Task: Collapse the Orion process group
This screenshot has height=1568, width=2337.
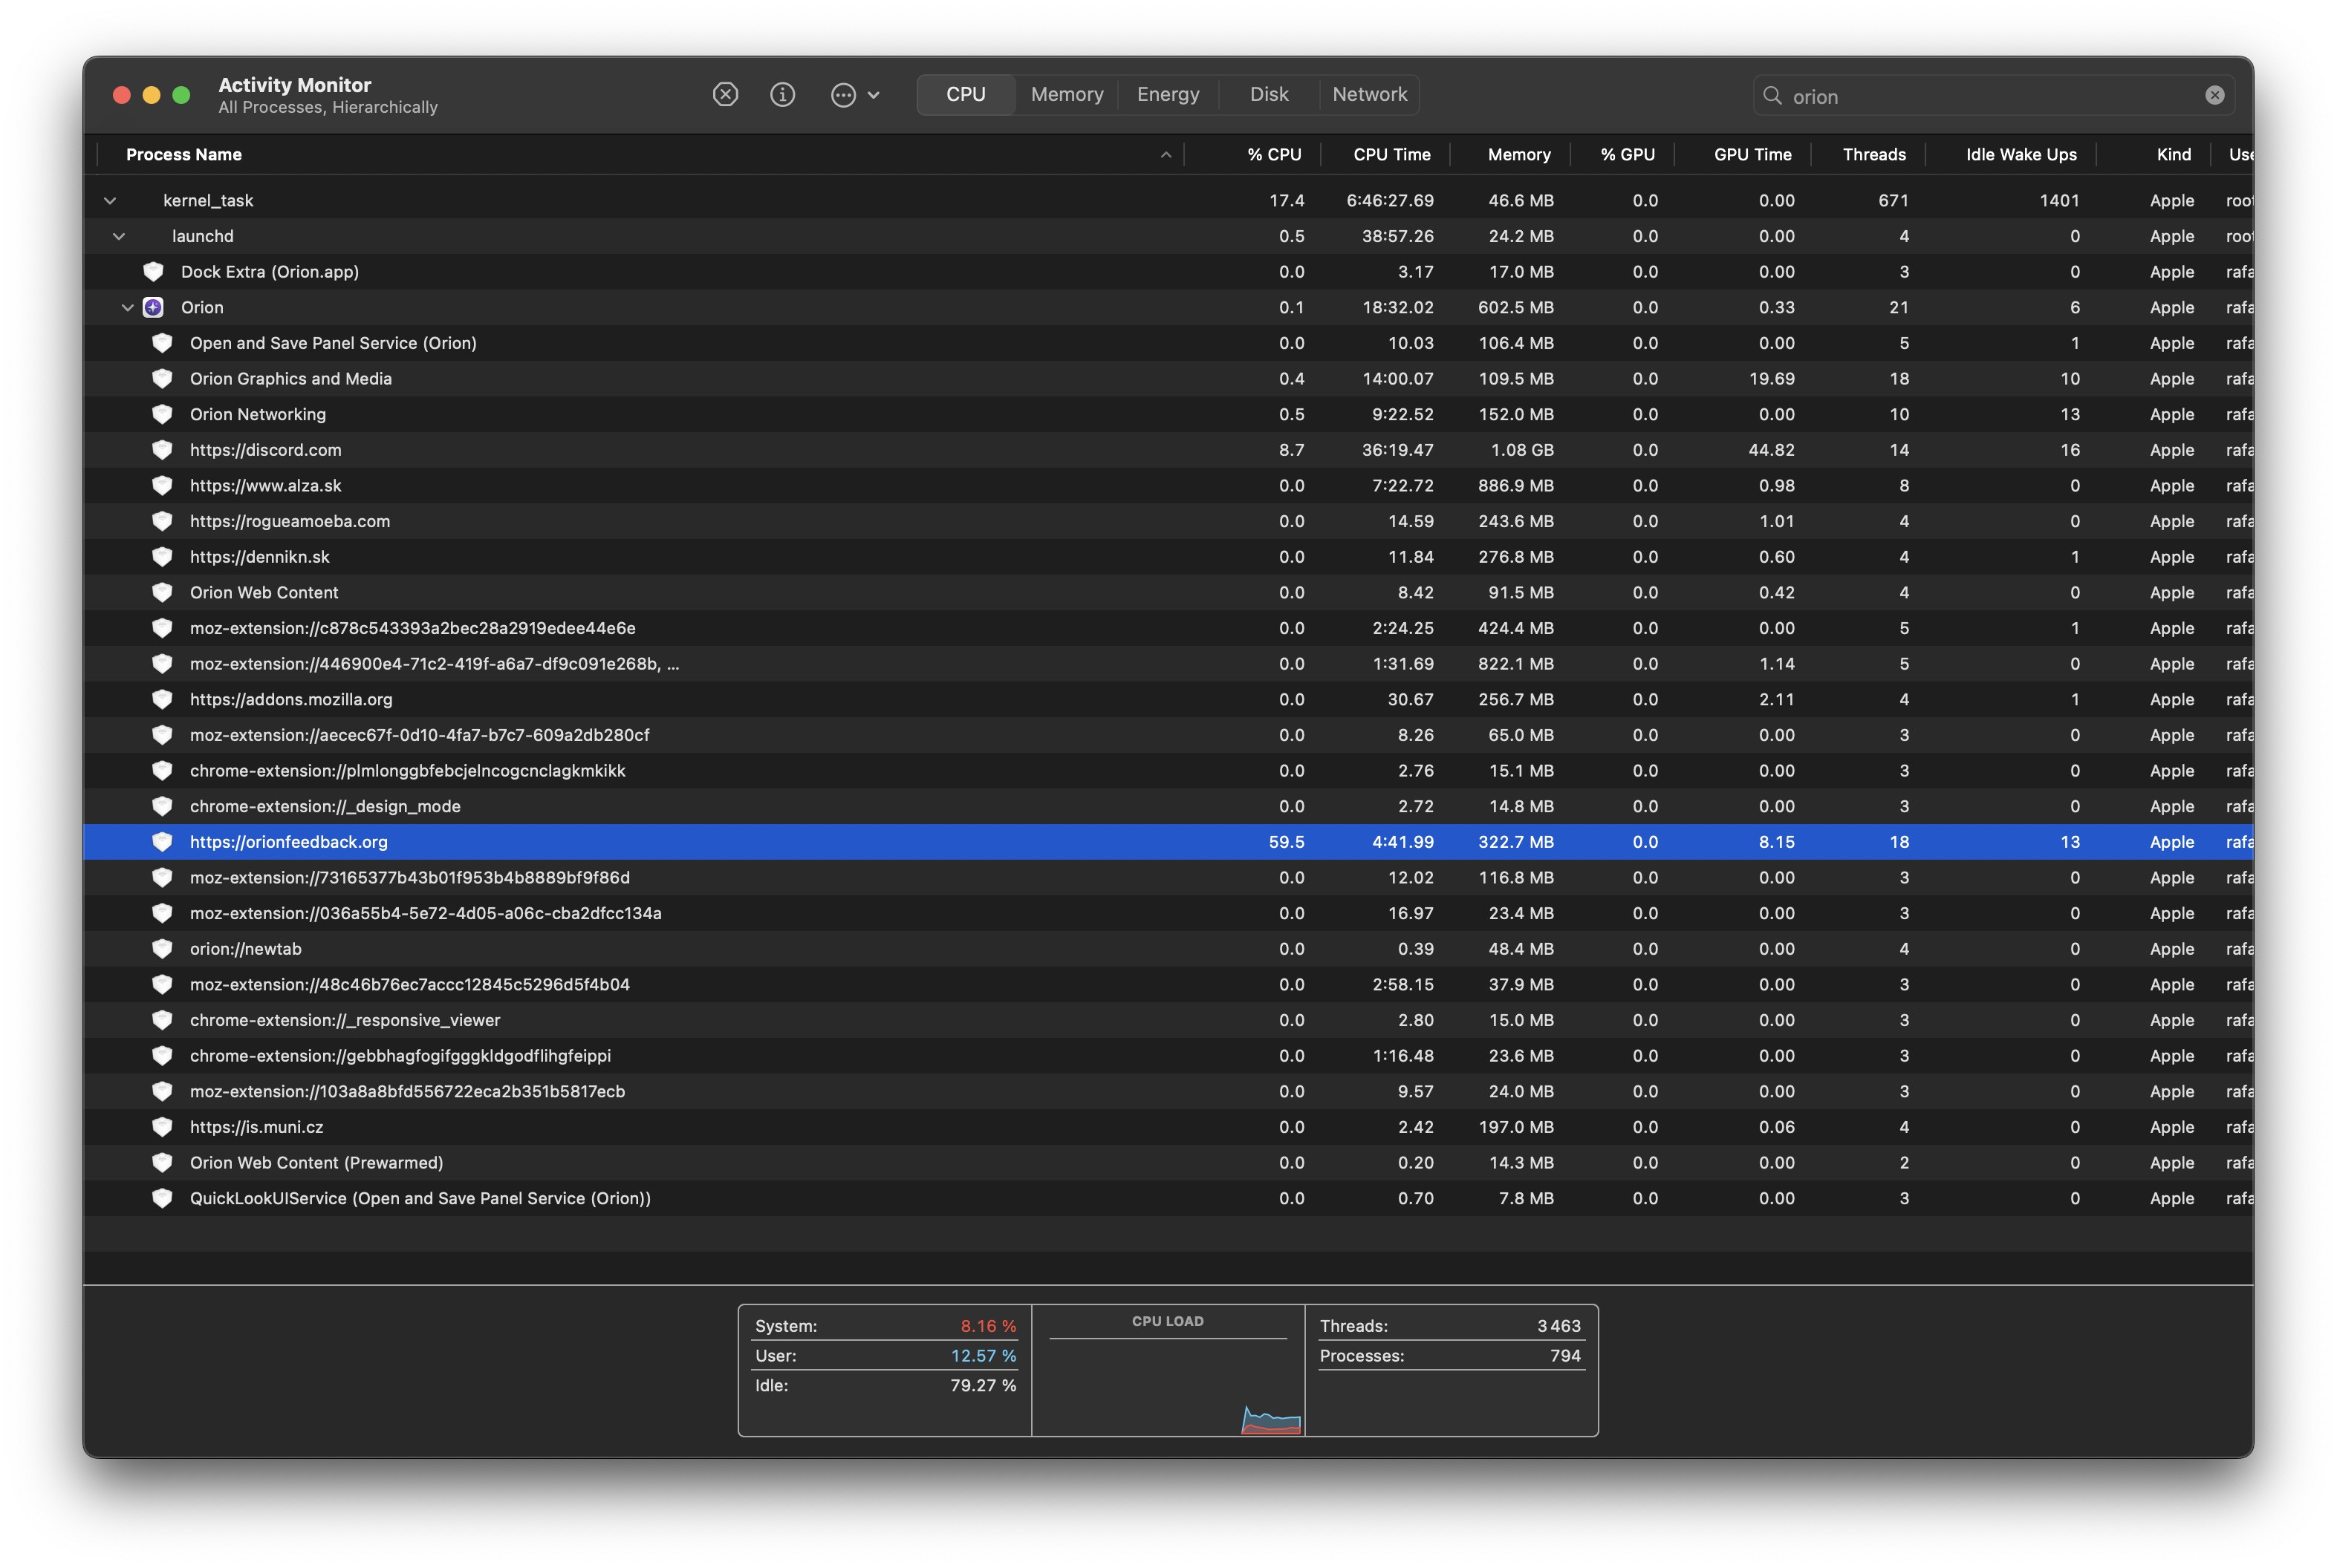Action: 127,307
